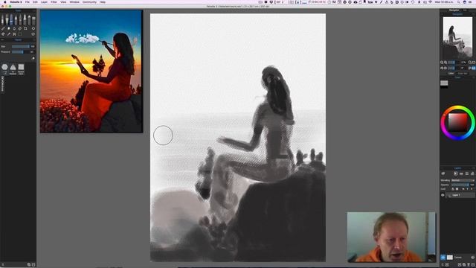Select the first brush tool in Tools panel
This screenshot has height=268, width=476.
coord(2,20)
